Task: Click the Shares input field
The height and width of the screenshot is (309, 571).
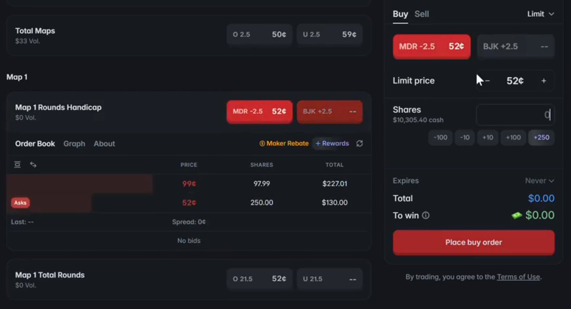Action: tap(515, 114)
